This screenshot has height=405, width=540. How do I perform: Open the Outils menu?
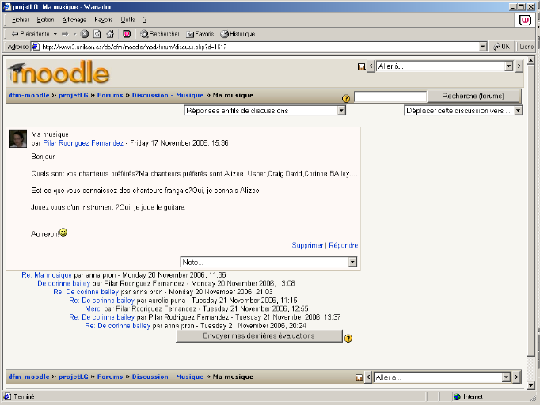(127, 19)
